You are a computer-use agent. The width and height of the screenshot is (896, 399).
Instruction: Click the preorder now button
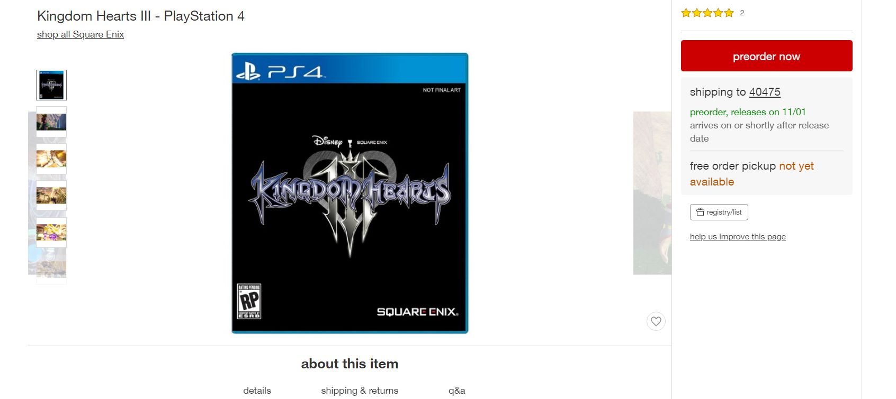click(x=766, y=56)
